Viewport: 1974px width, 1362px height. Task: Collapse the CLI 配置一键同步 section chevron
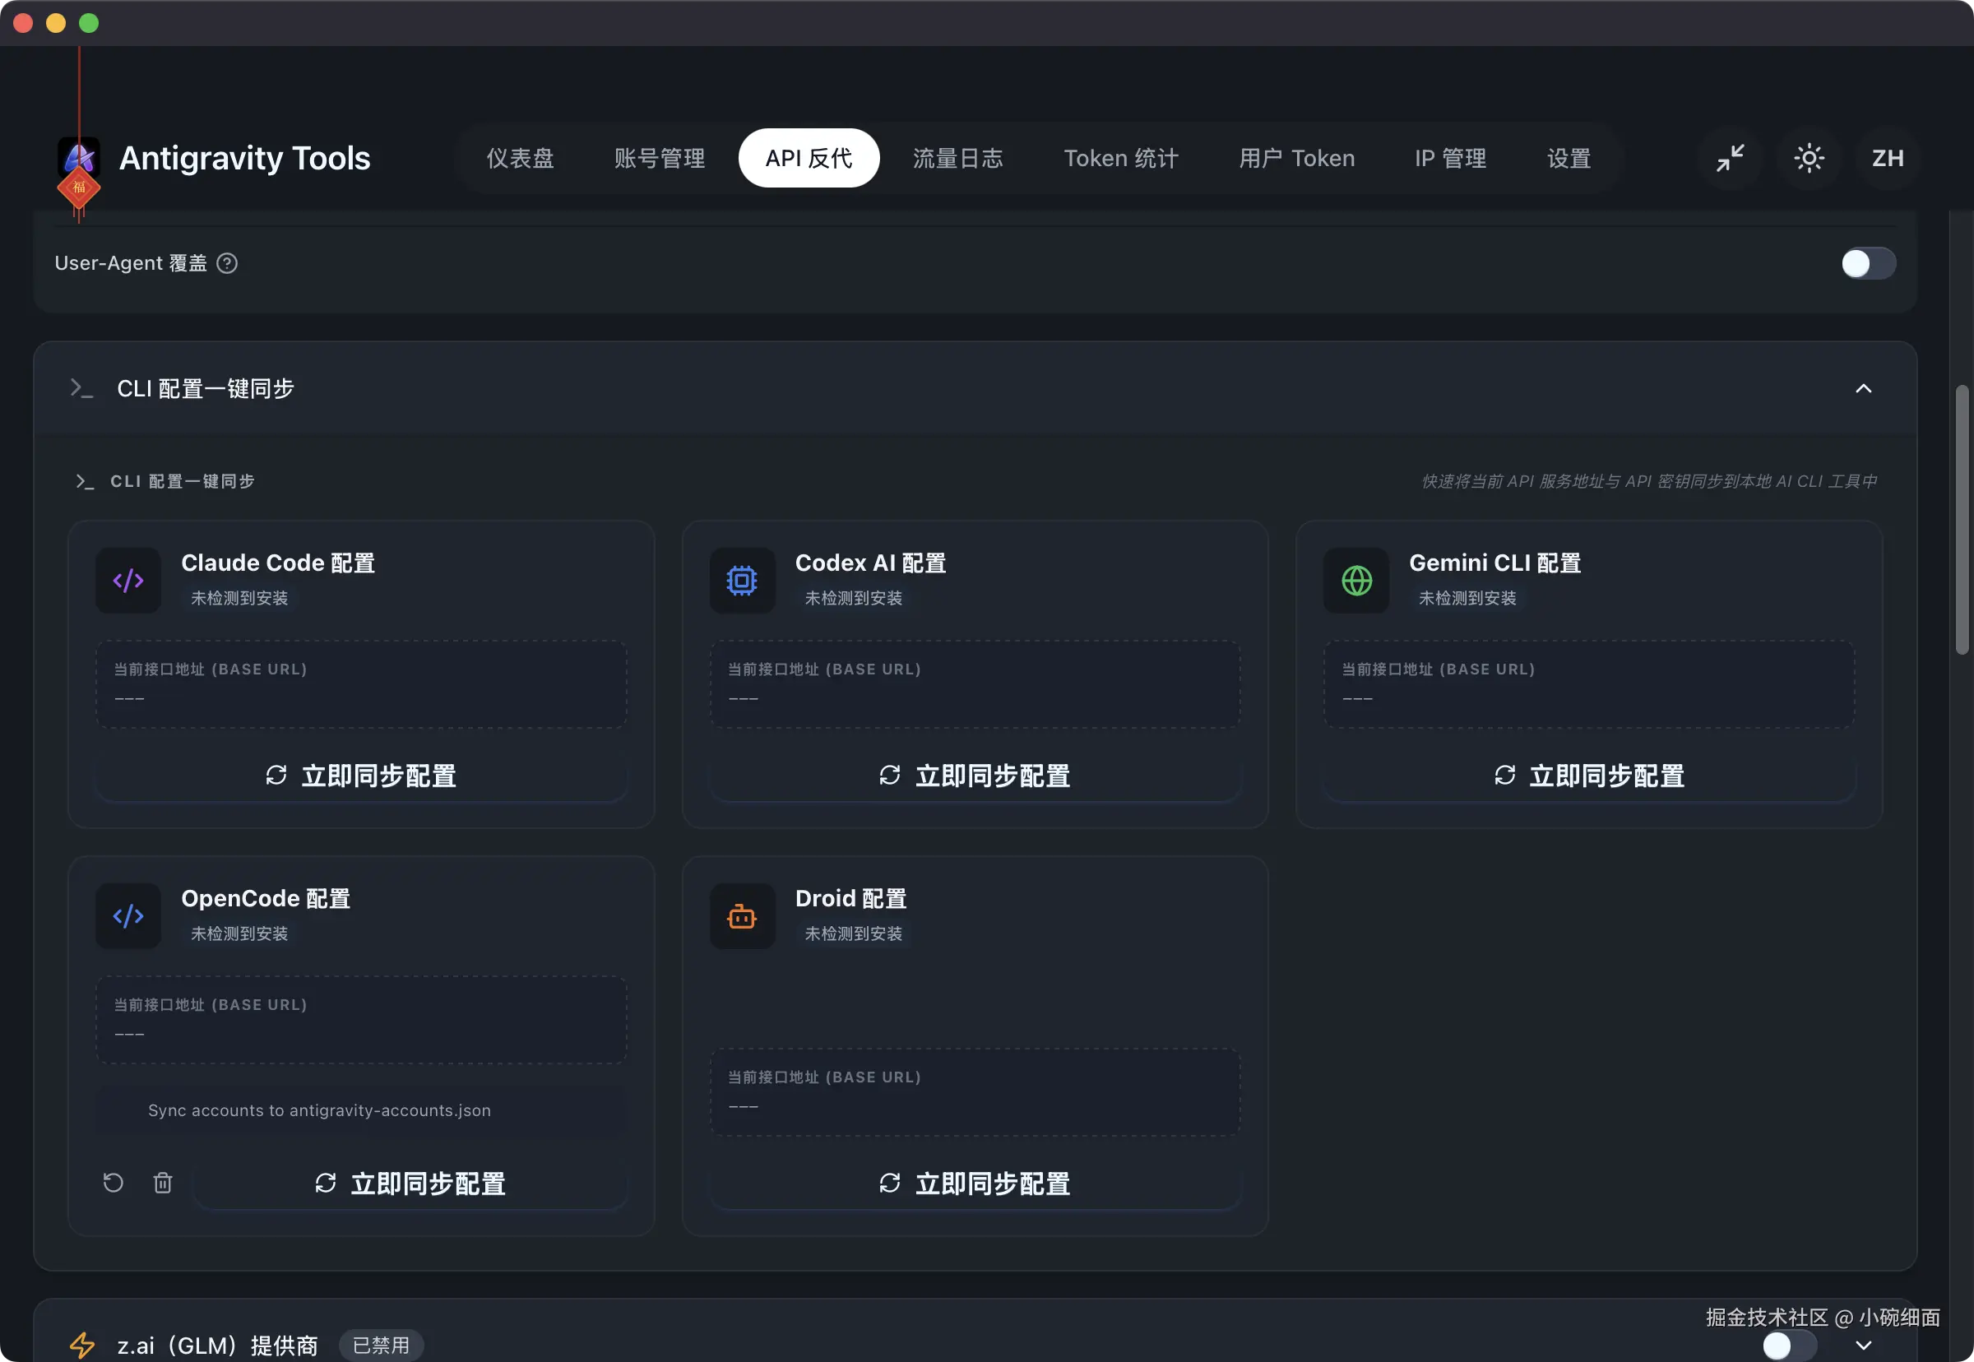(x=1863, y=389)
